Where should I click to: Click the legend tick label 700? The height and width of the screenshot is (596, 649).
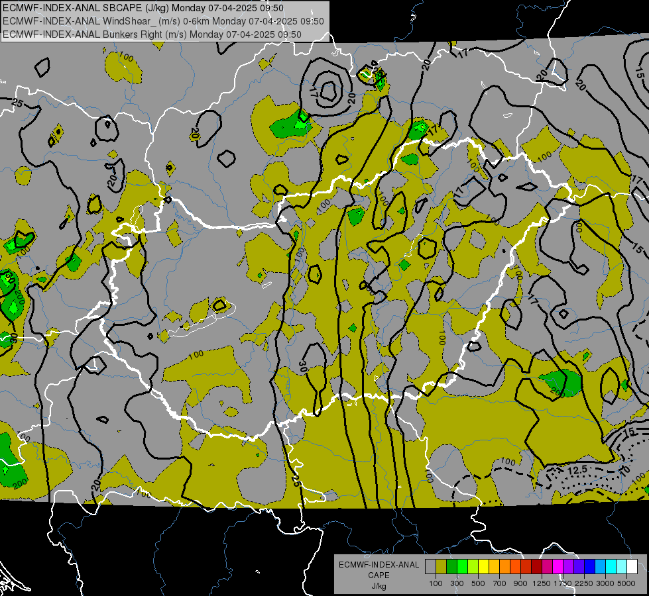tap(499, 583)
